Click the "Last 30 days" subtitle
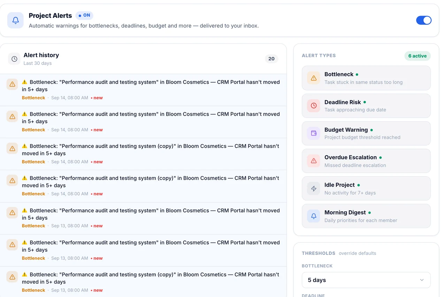This screenshot has width=446, height=297. pyautogui.click(x=38, y=63)
